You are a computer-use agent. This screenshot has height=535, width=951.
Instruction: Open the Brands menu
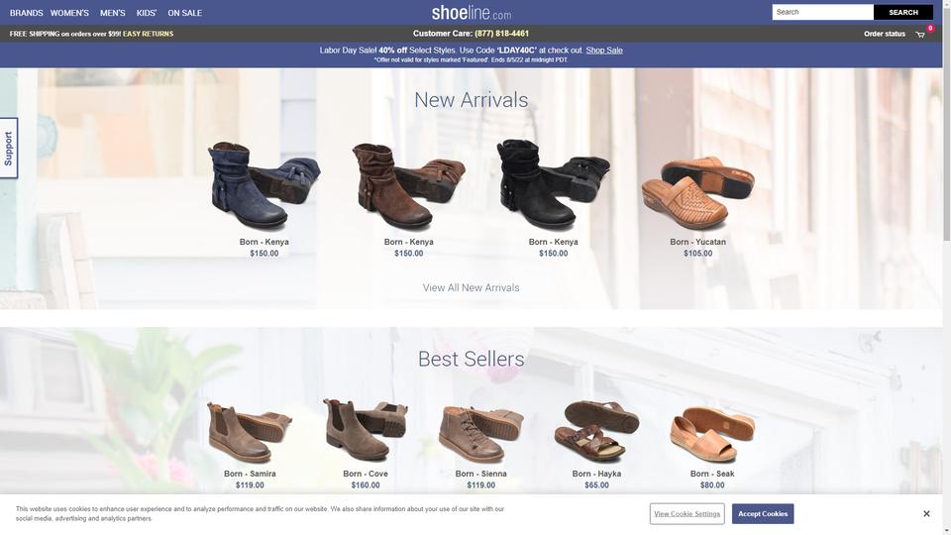[26, 13]
